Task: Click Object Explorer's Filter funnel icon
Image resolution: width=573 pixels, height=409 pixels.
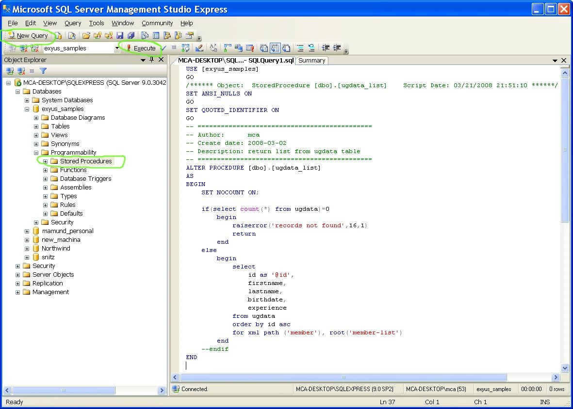Action: point(43,71)
